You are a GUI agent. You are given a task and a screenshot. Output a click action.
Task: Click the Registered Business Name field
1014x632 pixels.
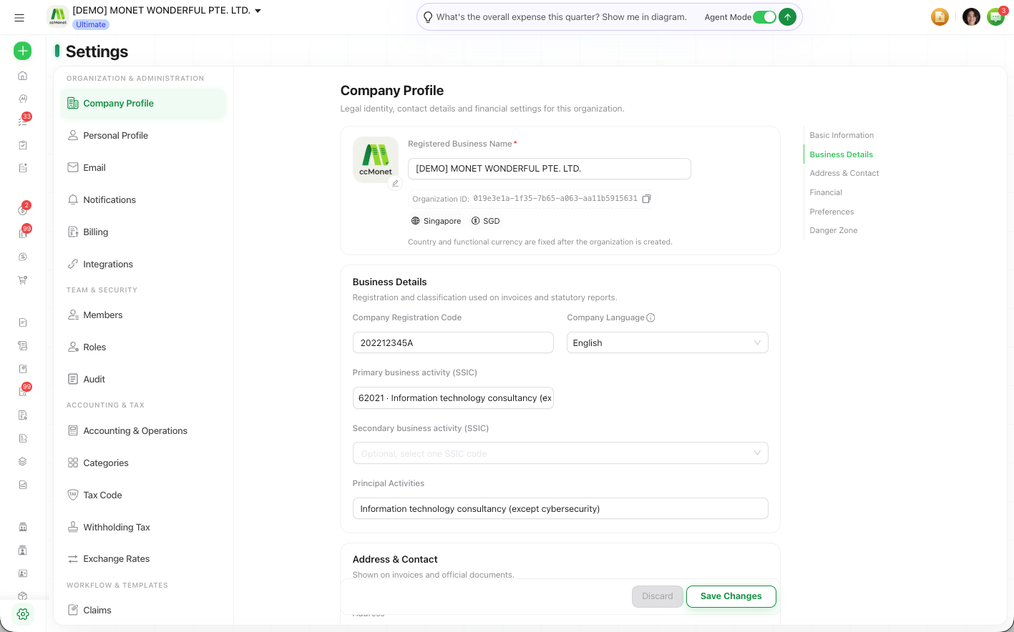(x=550, y=169)
